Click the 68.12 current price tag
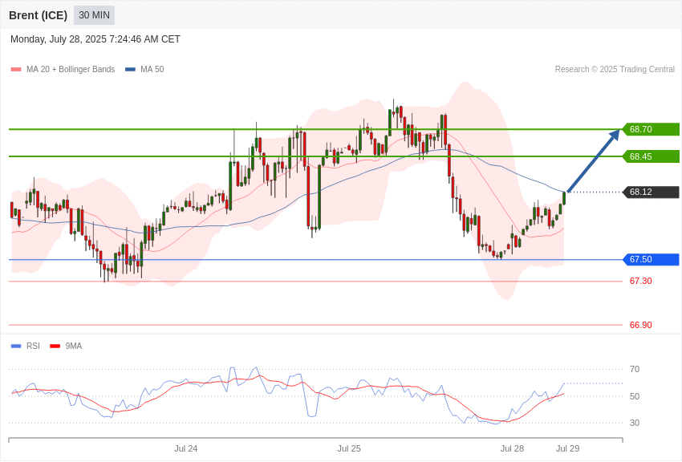 point(651,192)
